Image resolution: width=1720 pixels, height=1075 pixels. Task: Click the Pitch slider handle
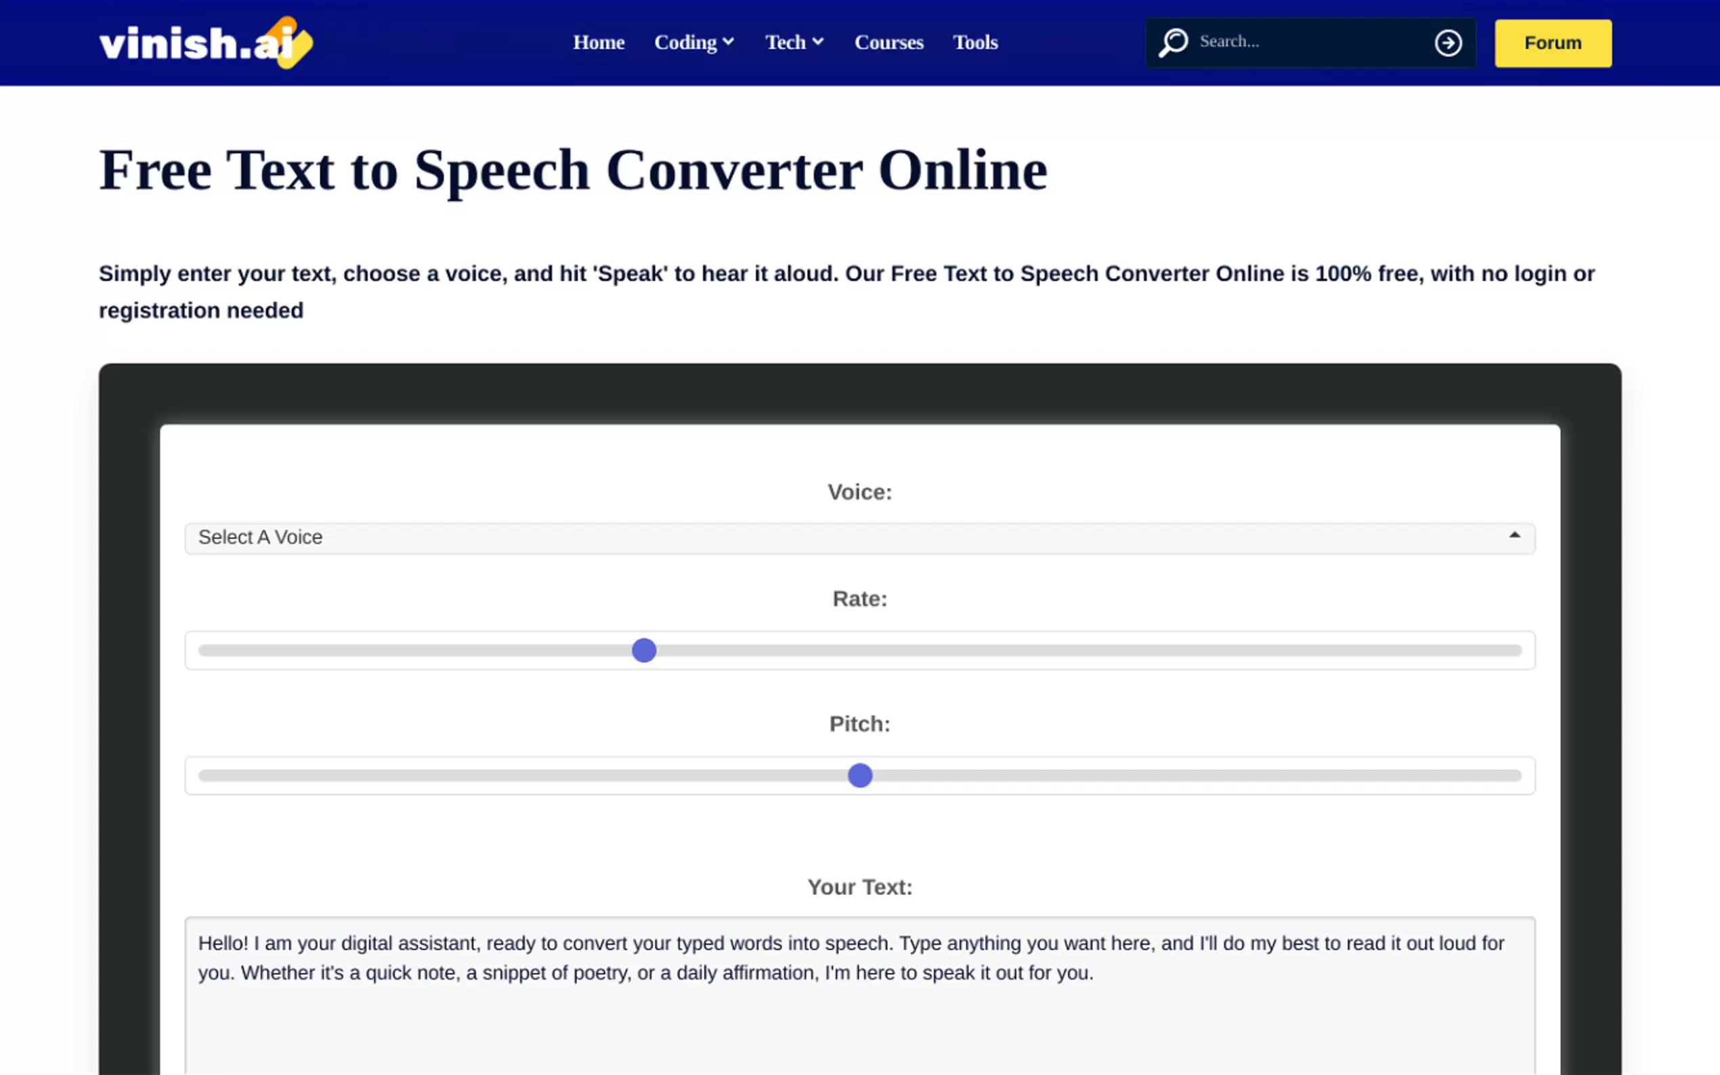[x=859, y=776]
